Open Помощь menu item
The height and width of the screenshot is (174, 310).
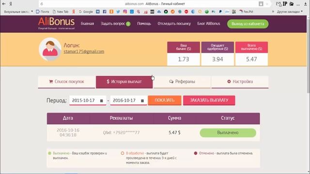[144, 24]
